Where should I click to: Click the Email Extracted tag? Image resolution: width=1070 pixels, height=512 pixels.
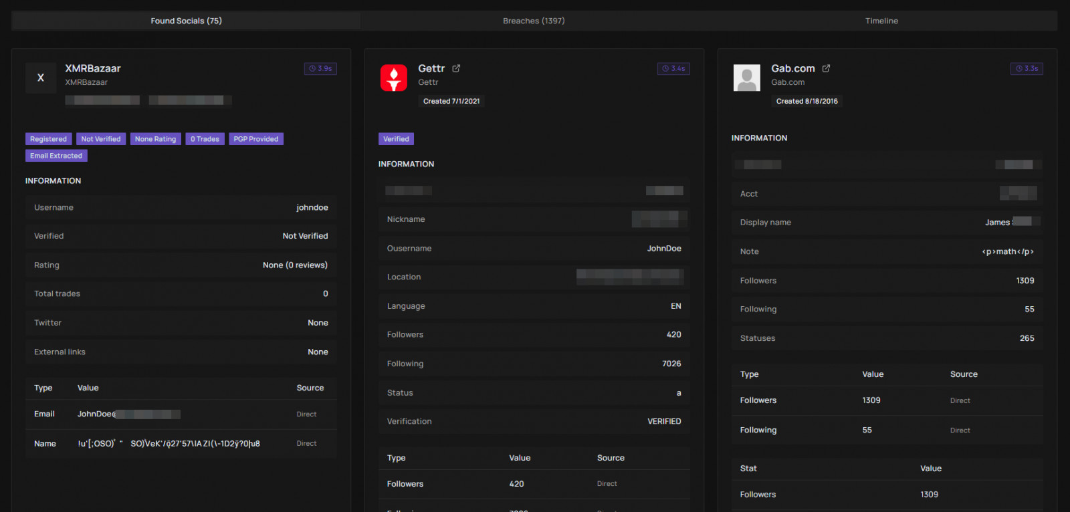coord(56,156)
